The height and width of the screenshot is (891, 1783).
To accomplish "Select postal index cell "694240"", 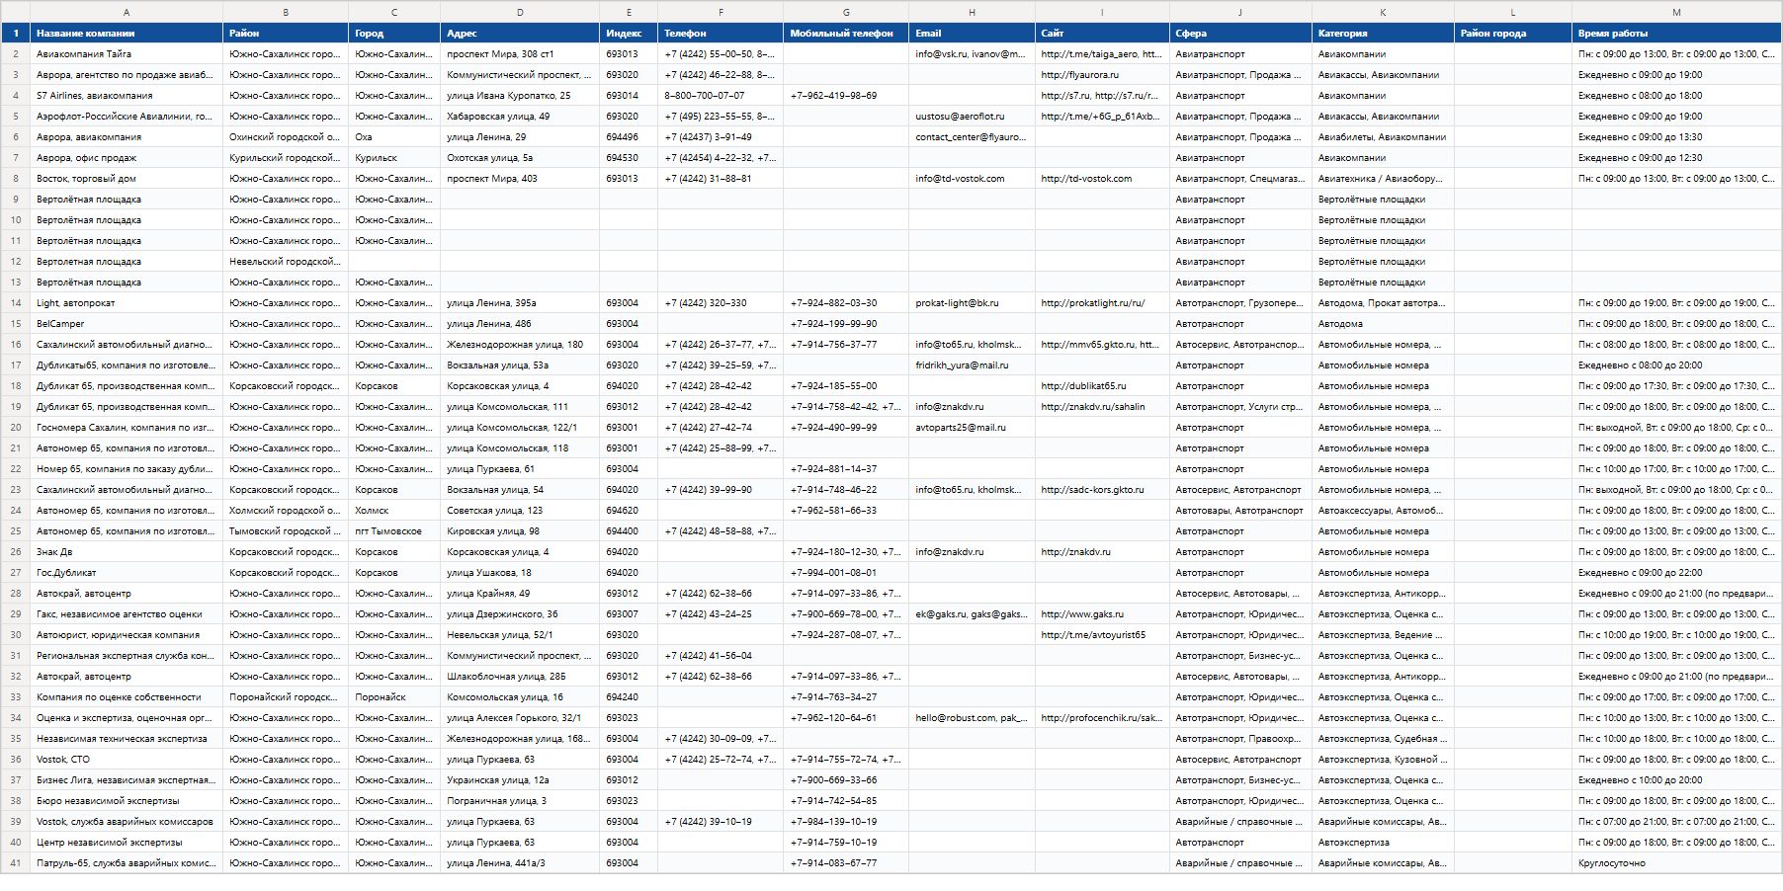I will point(629,697).
